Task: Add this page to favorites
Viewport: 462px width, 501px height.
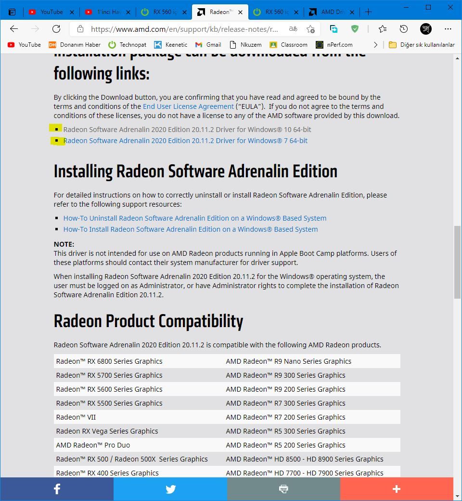Action: (x=311, y=29)
